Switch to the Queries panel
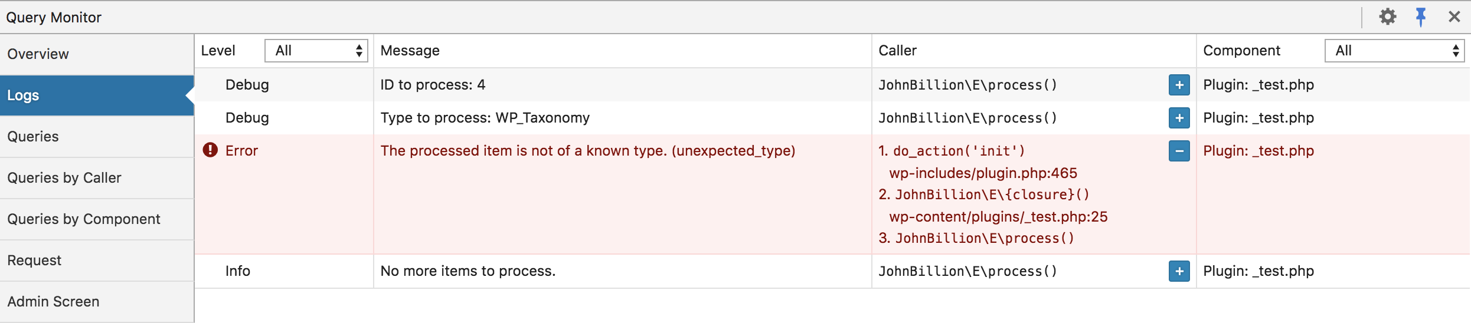The image size is (1471, 323). [33, 137]
